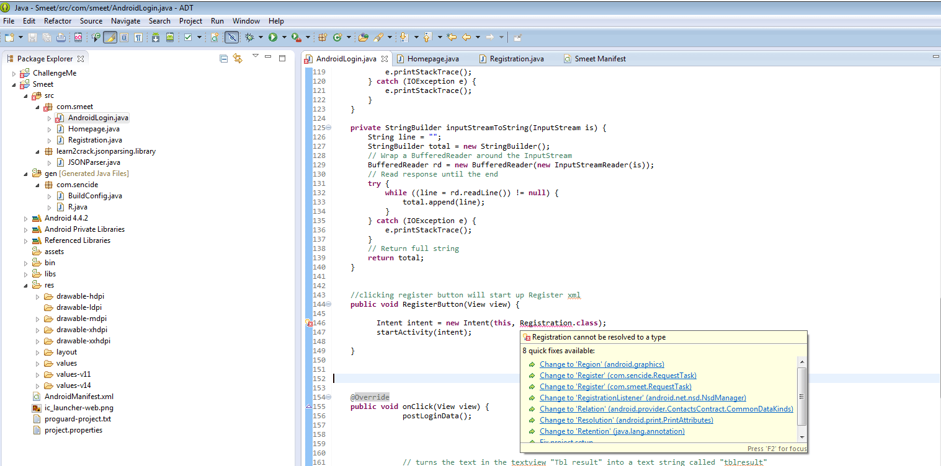Image resolution: width=941 pixels, height=466 pixels.
Task: Open the Debug configurations dropdown arrow
Action: click(261, 38)
